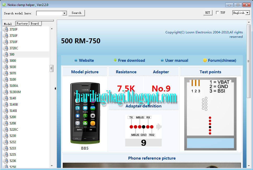Click inside the search model input field
Viewport: 253px width, 170px height.
point(49,13)
